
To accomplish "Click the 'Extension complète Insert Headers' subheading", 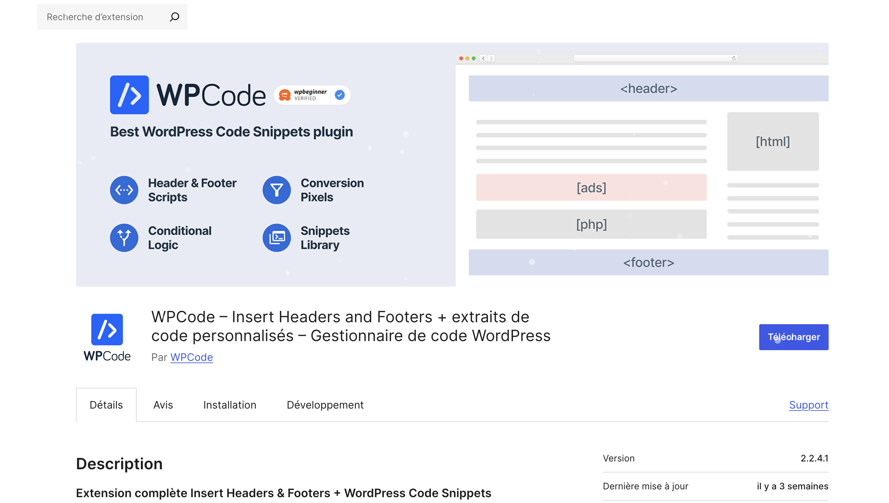I will 283,493.
